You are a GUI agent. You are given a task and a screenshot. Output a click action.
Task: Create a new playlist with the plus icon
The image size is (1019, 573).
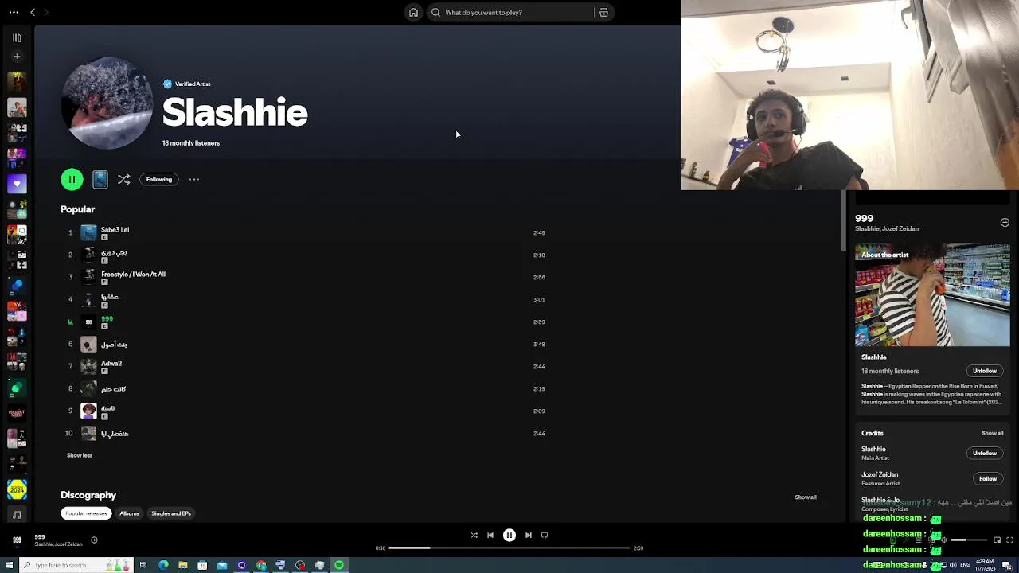coord(17,56)
